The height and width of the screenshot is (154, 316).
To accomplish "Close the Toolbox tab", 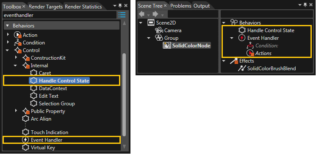I will click(24, 6).
